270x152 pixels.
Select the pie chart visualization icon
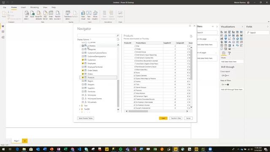233,39
